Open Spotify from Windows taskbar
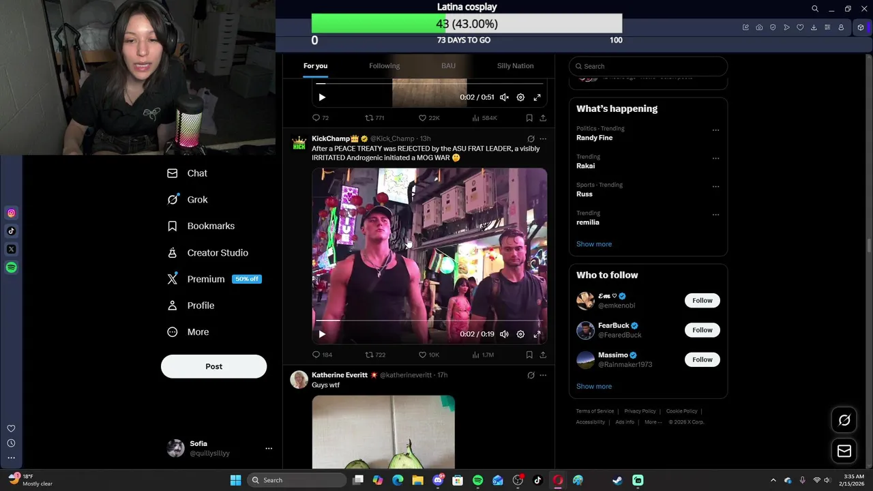This screenshot has width=873, height=491. point(477,480)
